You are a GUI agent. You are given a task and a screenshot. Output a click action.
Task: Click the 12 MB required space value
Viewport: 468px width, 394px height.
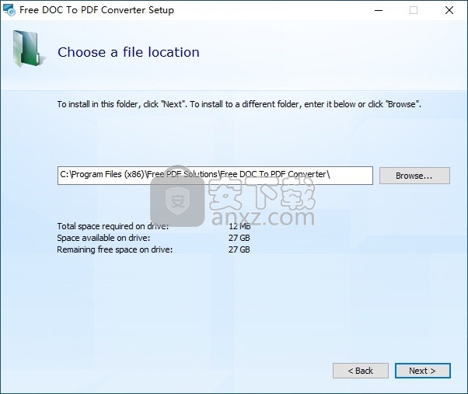[239, 226]
